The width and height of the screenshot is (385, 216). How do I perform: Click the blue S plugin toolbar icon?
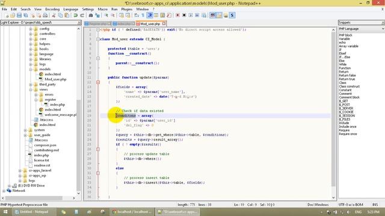pyautogui.click(x=232, y=16)
